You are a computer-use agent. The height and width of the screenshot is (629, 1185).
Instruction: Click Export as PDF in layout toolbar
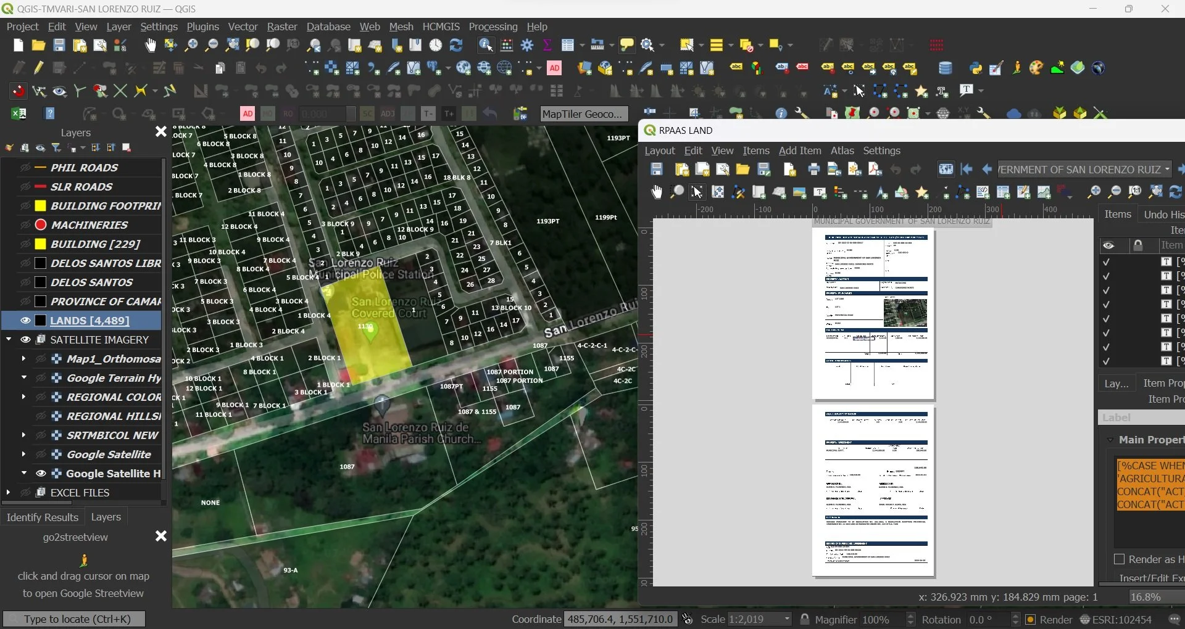875,170
